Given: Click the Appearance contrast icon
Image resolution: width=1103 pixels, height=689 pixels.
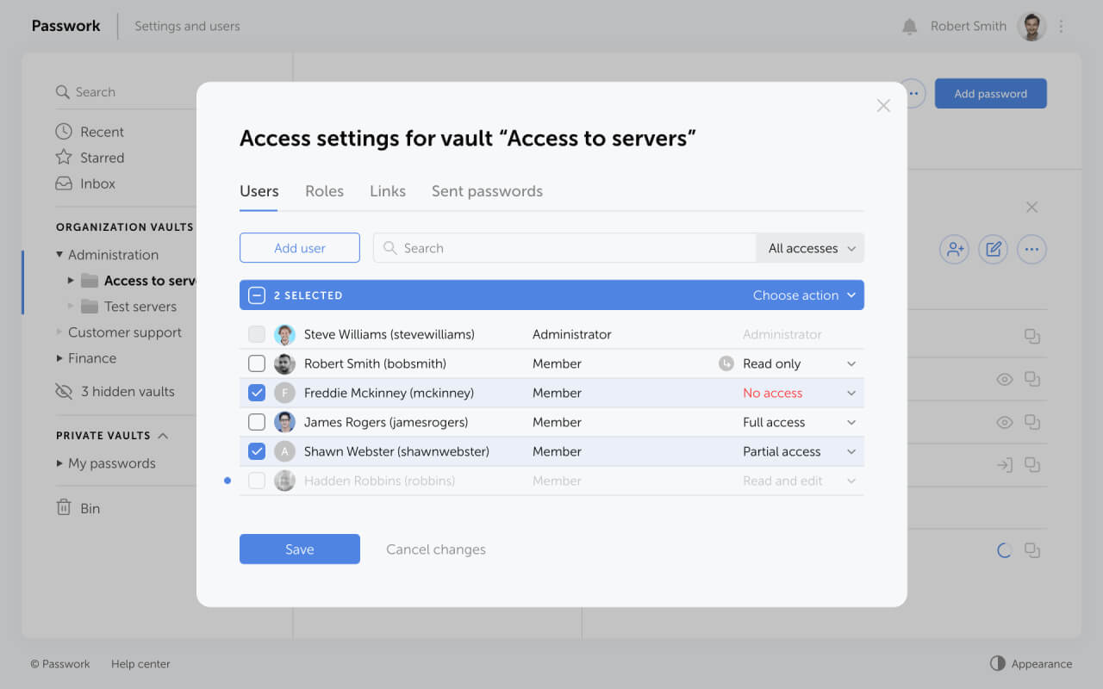Looking at the screenshot, I should (x=998, y=663).
